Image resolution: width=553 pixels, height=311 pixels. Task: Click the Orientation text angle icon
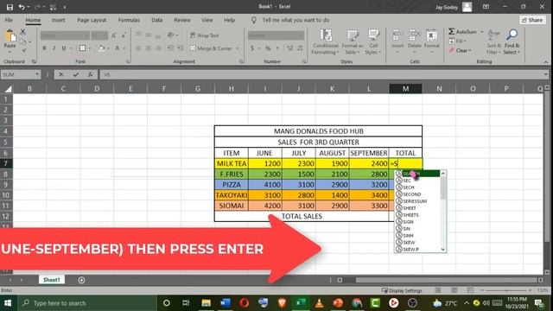[171, 35]
